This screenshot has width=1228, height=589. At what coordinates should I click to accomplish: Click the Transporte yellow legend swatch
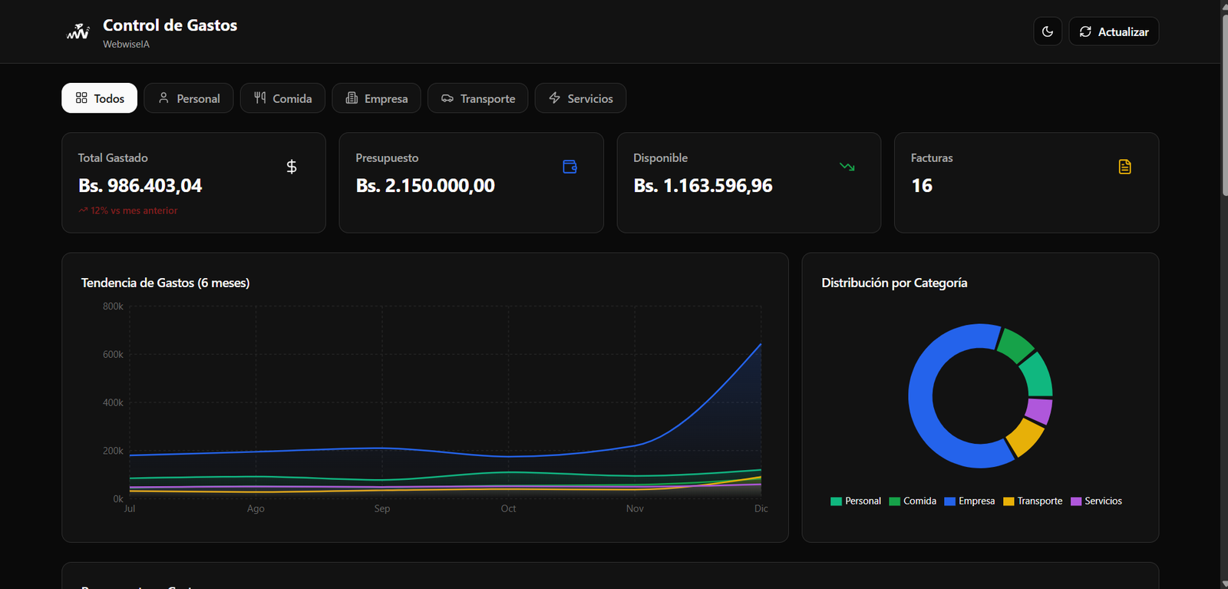pos(1008,501)
